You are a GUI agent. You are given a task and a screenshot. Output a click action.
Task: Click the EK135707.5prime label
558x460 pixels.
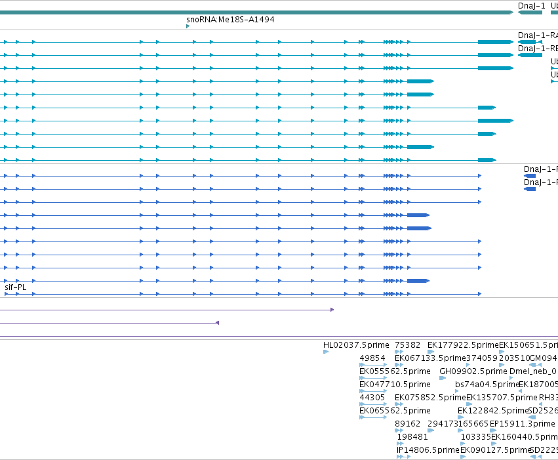[x=502, y=398]
